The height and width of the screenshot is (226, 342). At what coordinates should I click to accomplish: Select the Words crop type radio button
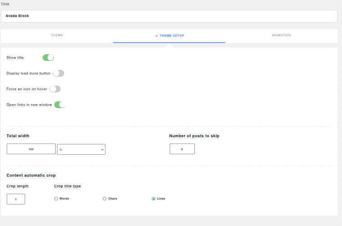click(x=56, y=199)
